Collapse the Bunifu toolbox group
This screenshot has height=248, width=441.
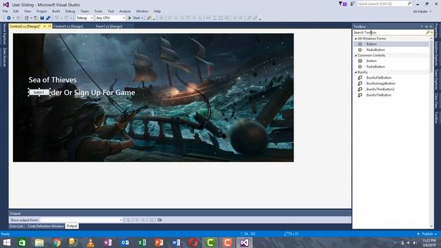[356, 72]
